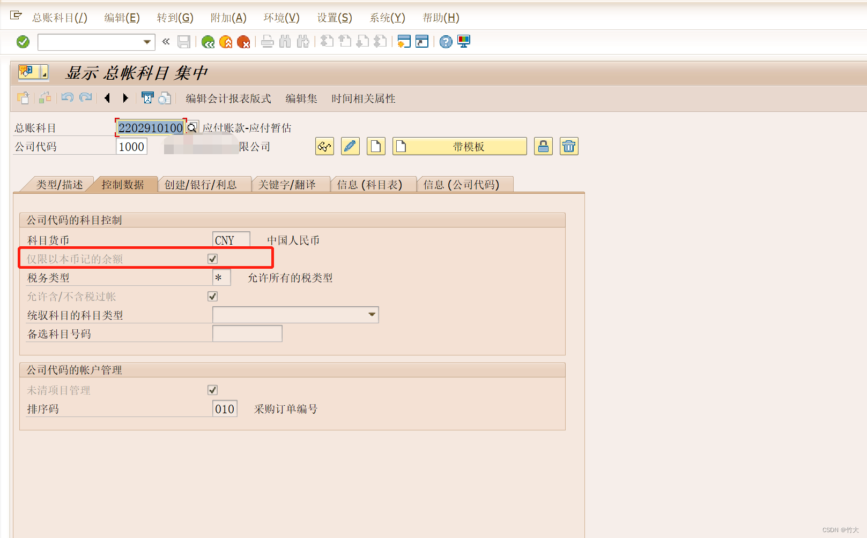Toggle the 未清项目管理 checkbox

(212, 390)
